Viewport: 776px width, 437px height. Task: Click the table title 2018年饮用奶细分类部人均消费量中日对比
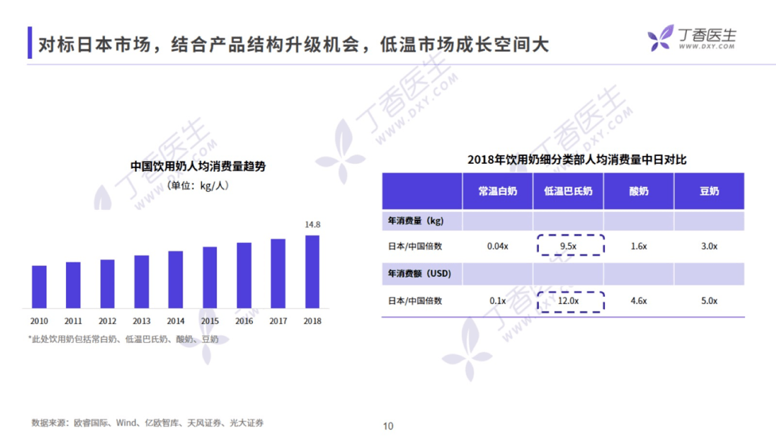pos(577,160)
